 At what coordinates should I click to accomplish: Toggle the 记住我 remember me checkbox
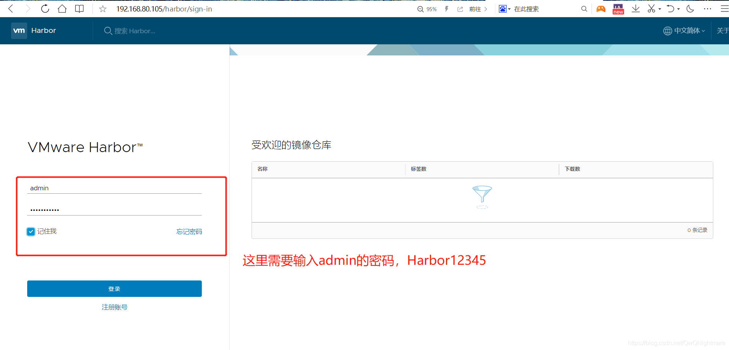tap(31, 232)
